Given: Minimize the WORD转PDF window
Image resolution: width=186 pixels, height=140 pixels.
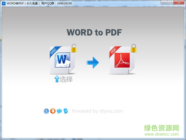Looking at the screenshot, I should 164,2.
